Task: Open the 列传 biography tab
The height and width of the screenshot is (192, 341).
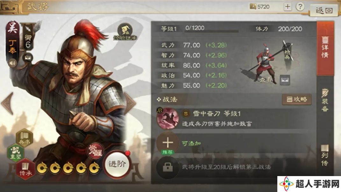Action: [x=325, y=155]
